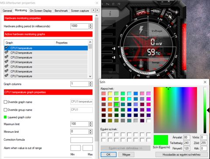Confirm color with OK button

(108, 154)
